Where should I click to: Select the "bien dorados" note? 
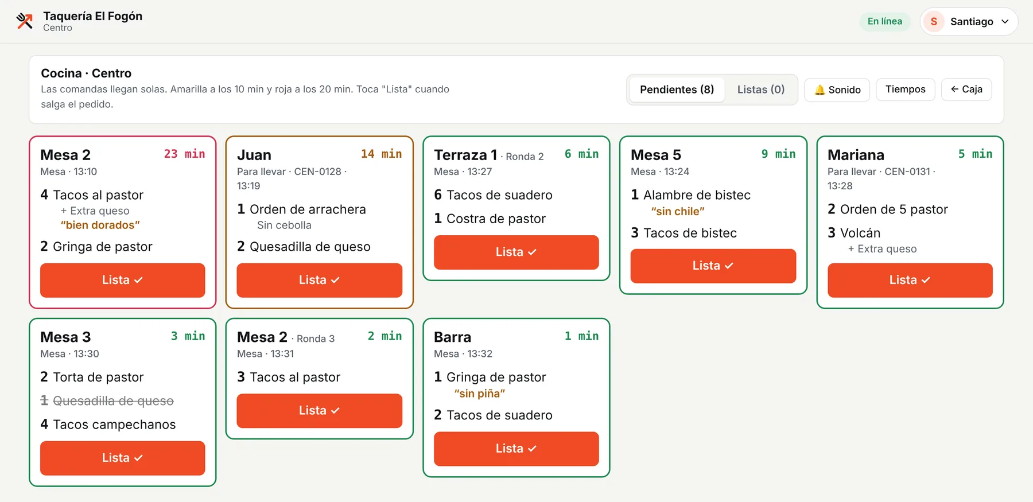click(100, 225)
